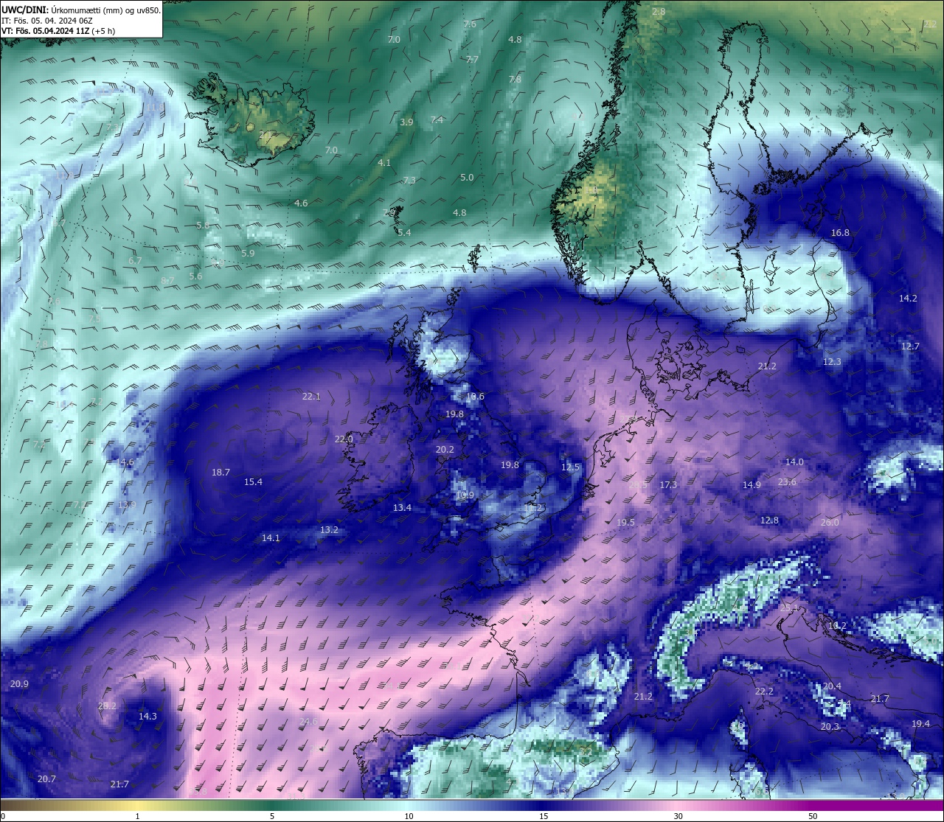944x822 pixels.
Task: Click the 2.8 value over northern Norway
Action: [x=659, y=12]
